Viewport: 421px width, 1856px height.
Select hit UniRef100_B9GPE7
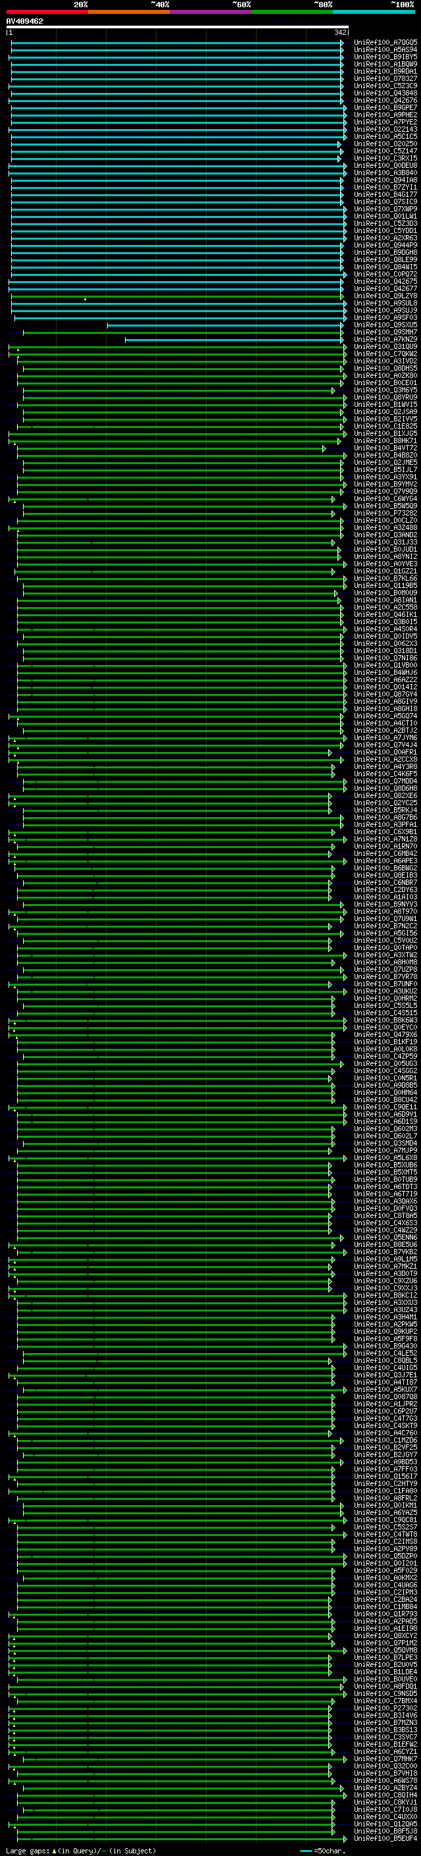(385, 107)
